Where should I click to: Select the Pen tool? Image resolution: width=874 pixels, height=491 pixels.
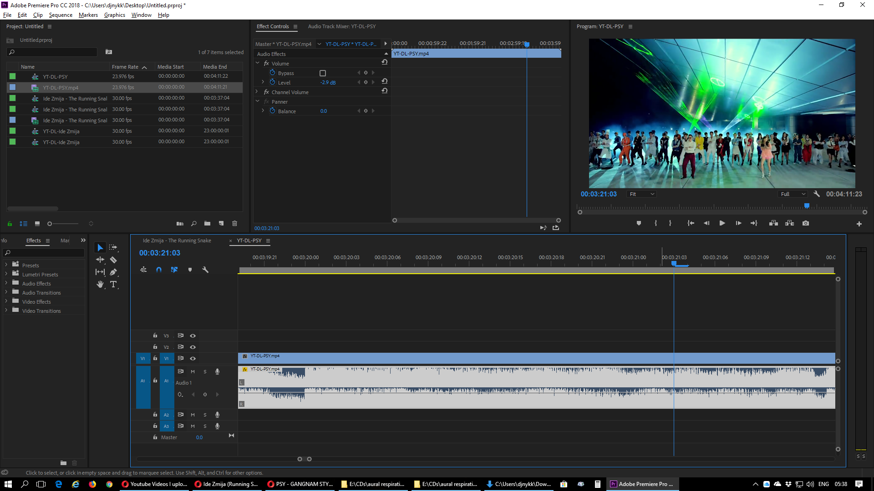(113, 272)
